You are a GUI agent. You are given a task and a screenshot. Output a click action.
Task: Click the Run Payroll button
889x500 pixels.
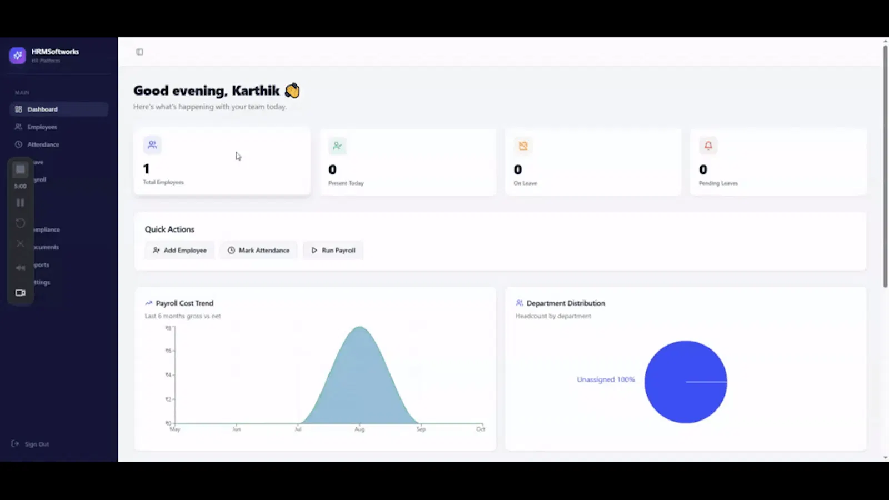(333, 250)
